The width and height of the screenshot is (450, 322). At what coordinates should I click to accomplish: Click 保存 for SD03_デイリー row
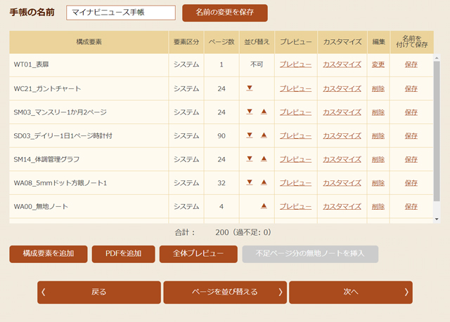coord(411,135)
